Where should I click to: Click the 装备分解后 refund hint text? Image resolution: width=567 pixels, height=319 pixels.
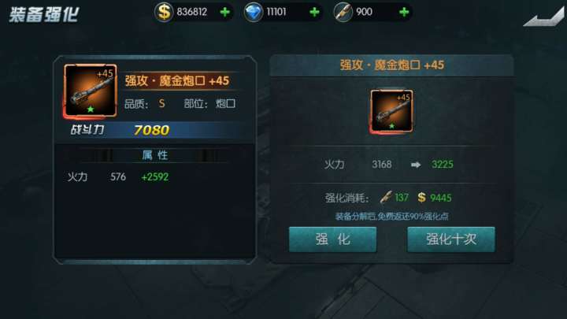[x=391, y=217]
